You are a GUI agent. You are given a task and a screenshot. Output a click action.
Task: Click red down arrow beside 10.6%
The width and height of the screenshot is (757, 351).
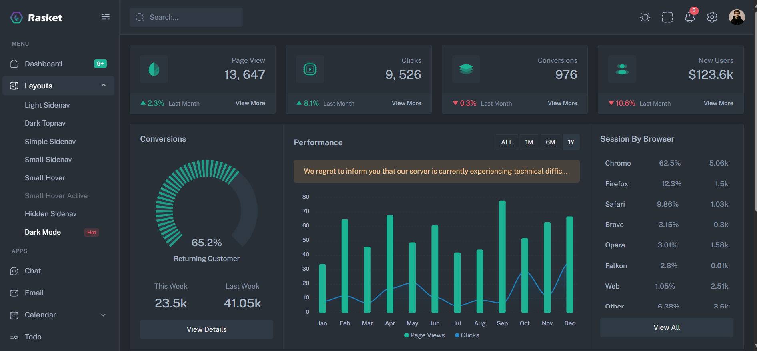[611, 103]
